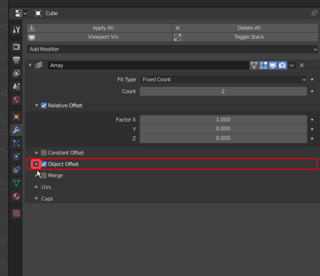
Task: Click the Y factor value field
Action: [223, 129]
